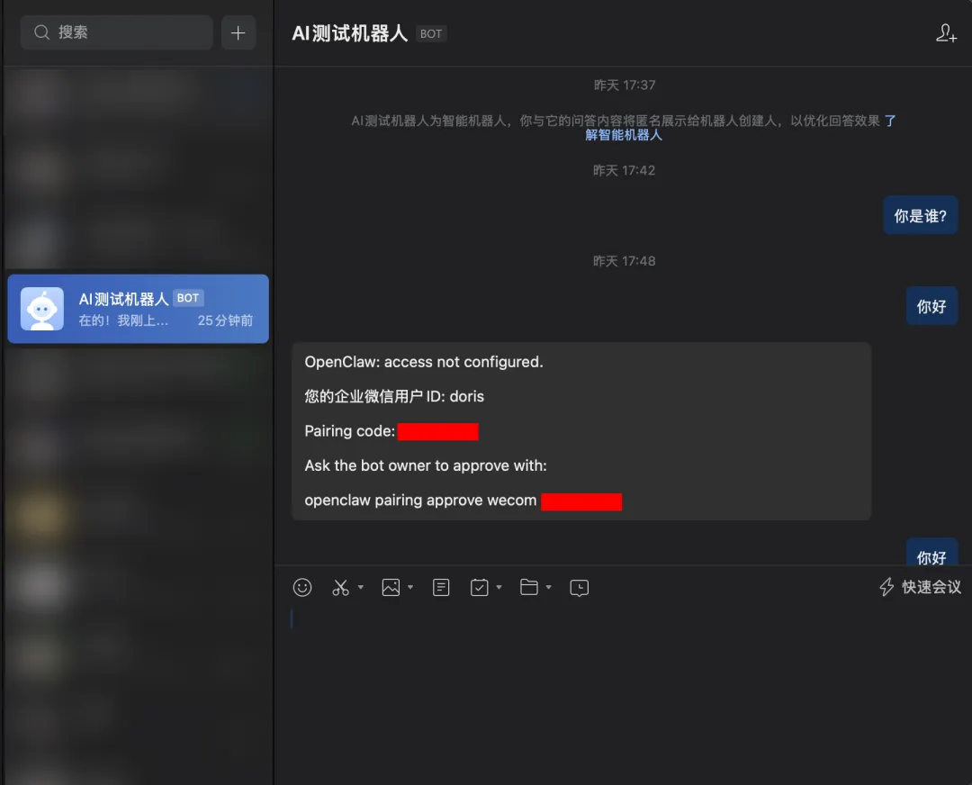The height and width of the screenshot is (785, 972).
Task: Click the scissors screenshot tool icon
Action: coord(340,587)
